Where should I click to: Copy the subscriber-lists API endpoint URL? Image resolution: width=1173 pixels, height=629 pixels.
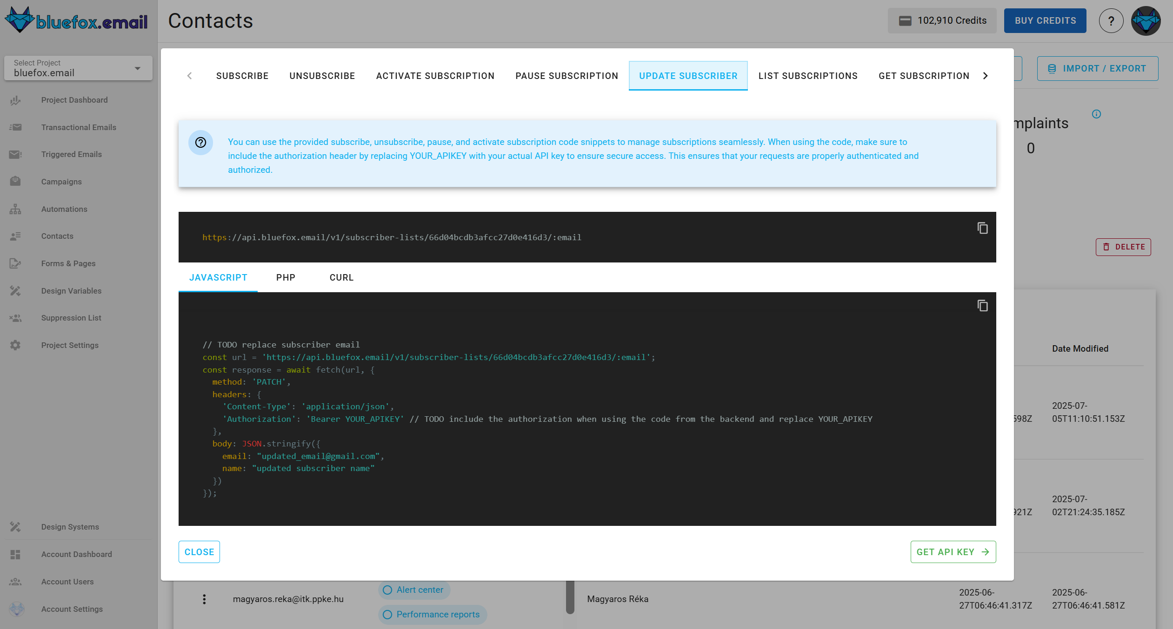pyautogui.click(x=983, y=228)
